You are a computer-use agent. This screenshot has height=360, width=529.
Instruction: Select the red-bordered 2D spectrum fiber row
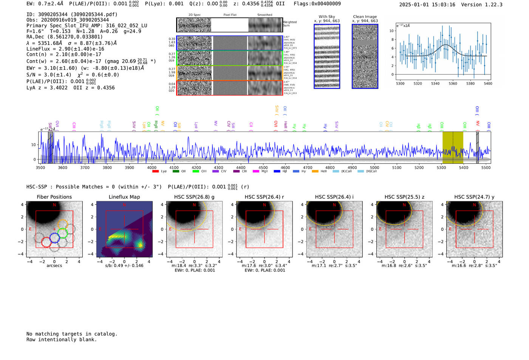229,88
